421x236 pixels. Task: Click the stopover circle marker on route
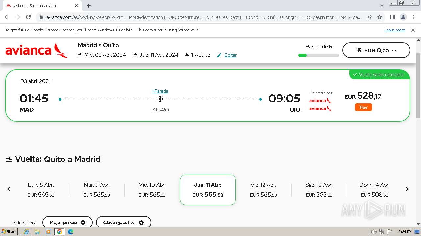[x=160, y=99]
